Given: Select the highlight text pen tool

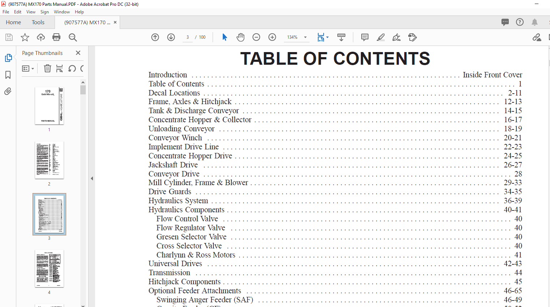Looking at the screenshot, I should (381, 37).
